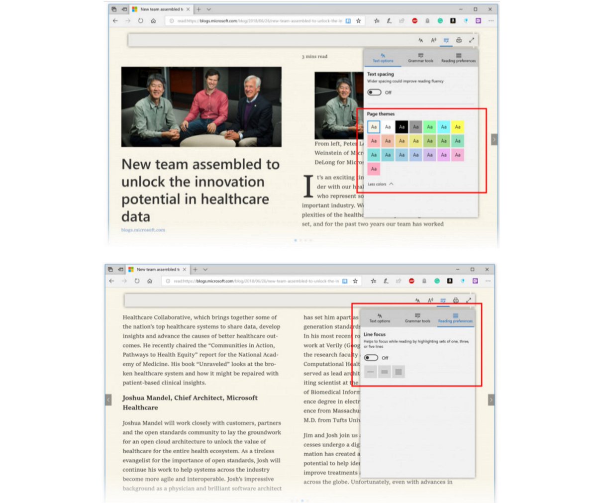The width and height of the screenshot is (597, 503).
Task: Select the black page theme swatch
Action: tap(401, 127)
